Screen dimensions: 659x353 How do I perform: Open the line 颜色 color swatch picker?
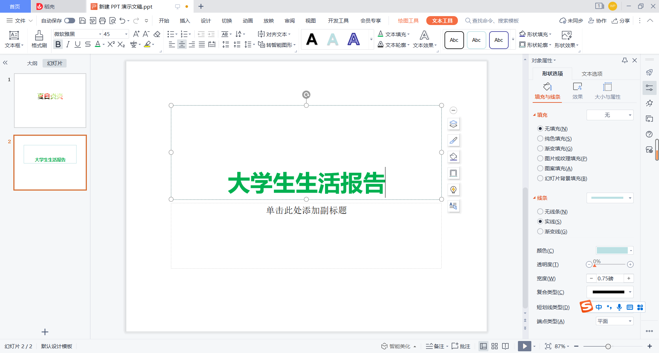click(614, 250)
